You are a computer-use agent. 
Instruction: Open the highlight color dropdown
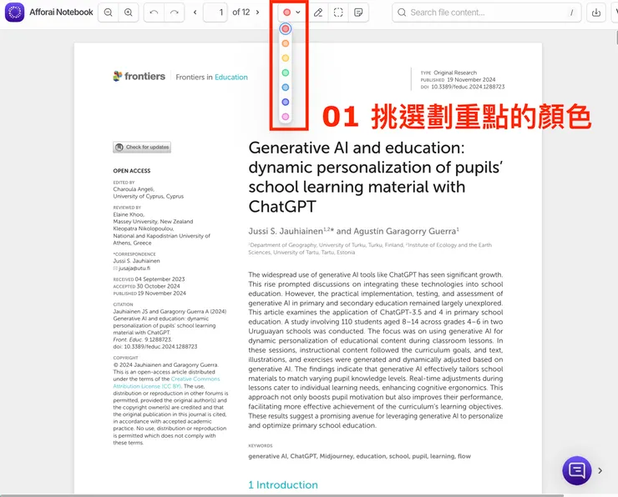(291, 13)
